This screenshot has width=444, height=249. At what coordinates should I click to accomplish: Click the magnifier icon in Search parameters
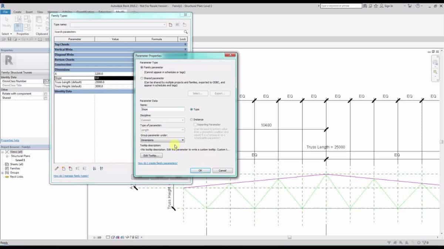[185, 32]
